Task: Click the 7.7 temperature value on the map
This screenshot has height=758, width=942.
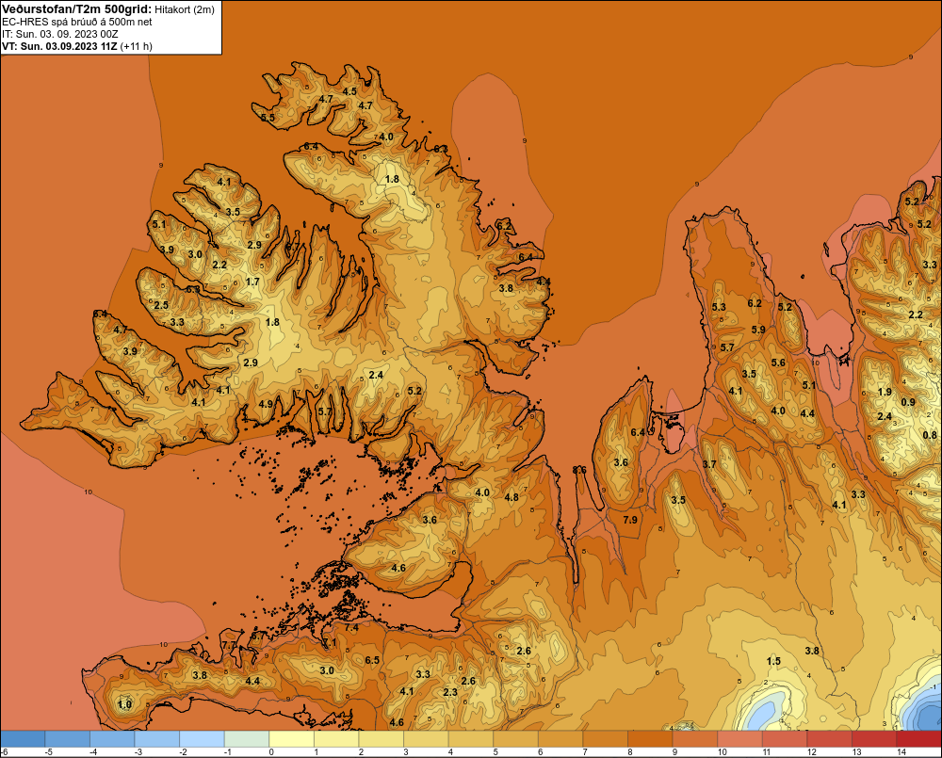Action: coord(229,645)
